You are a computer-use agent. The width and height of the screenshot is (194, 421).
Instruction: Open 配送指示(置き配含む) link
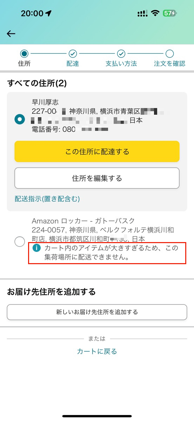(47, 199)
